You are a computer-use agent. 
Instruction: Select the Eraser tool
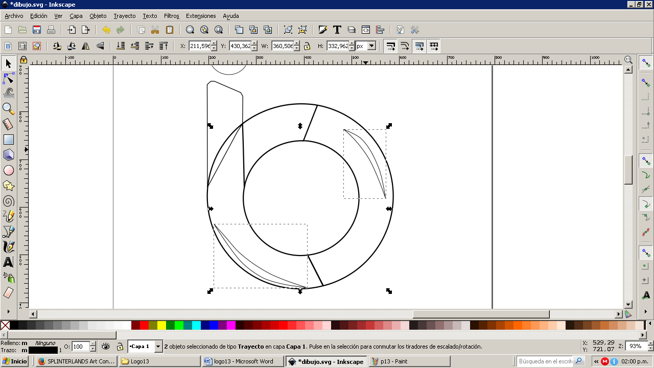point(8,293)
